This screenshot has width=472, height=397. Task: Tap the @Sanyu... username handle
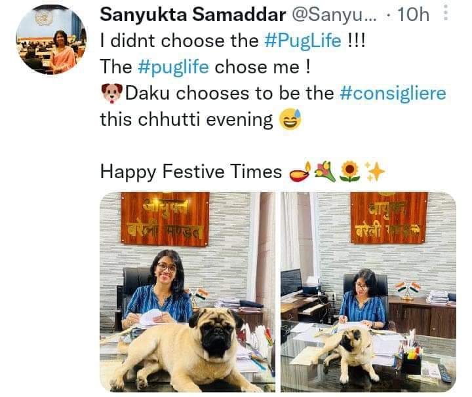334,14
